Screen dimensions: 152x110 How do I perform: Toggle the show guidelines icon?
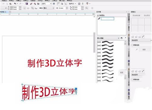point(66,4)
